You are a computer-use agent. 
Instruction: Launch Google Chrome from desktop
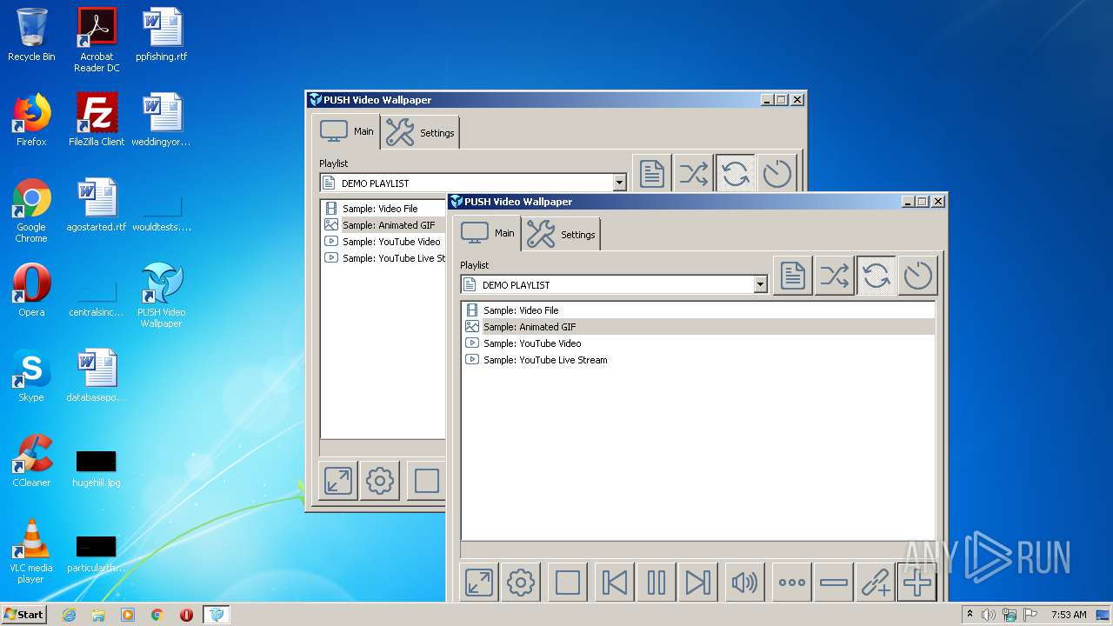point(31,210)
